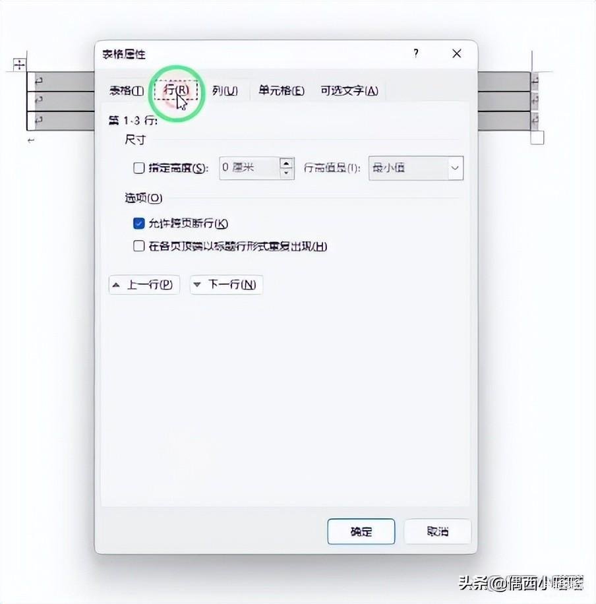Click the 取消 button

click(x=438, y=531)
